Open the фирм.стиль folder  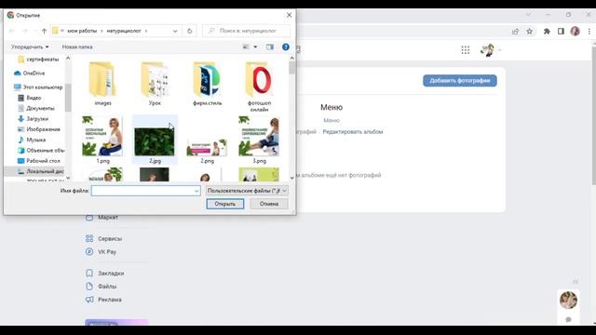(x=207, y=84)
